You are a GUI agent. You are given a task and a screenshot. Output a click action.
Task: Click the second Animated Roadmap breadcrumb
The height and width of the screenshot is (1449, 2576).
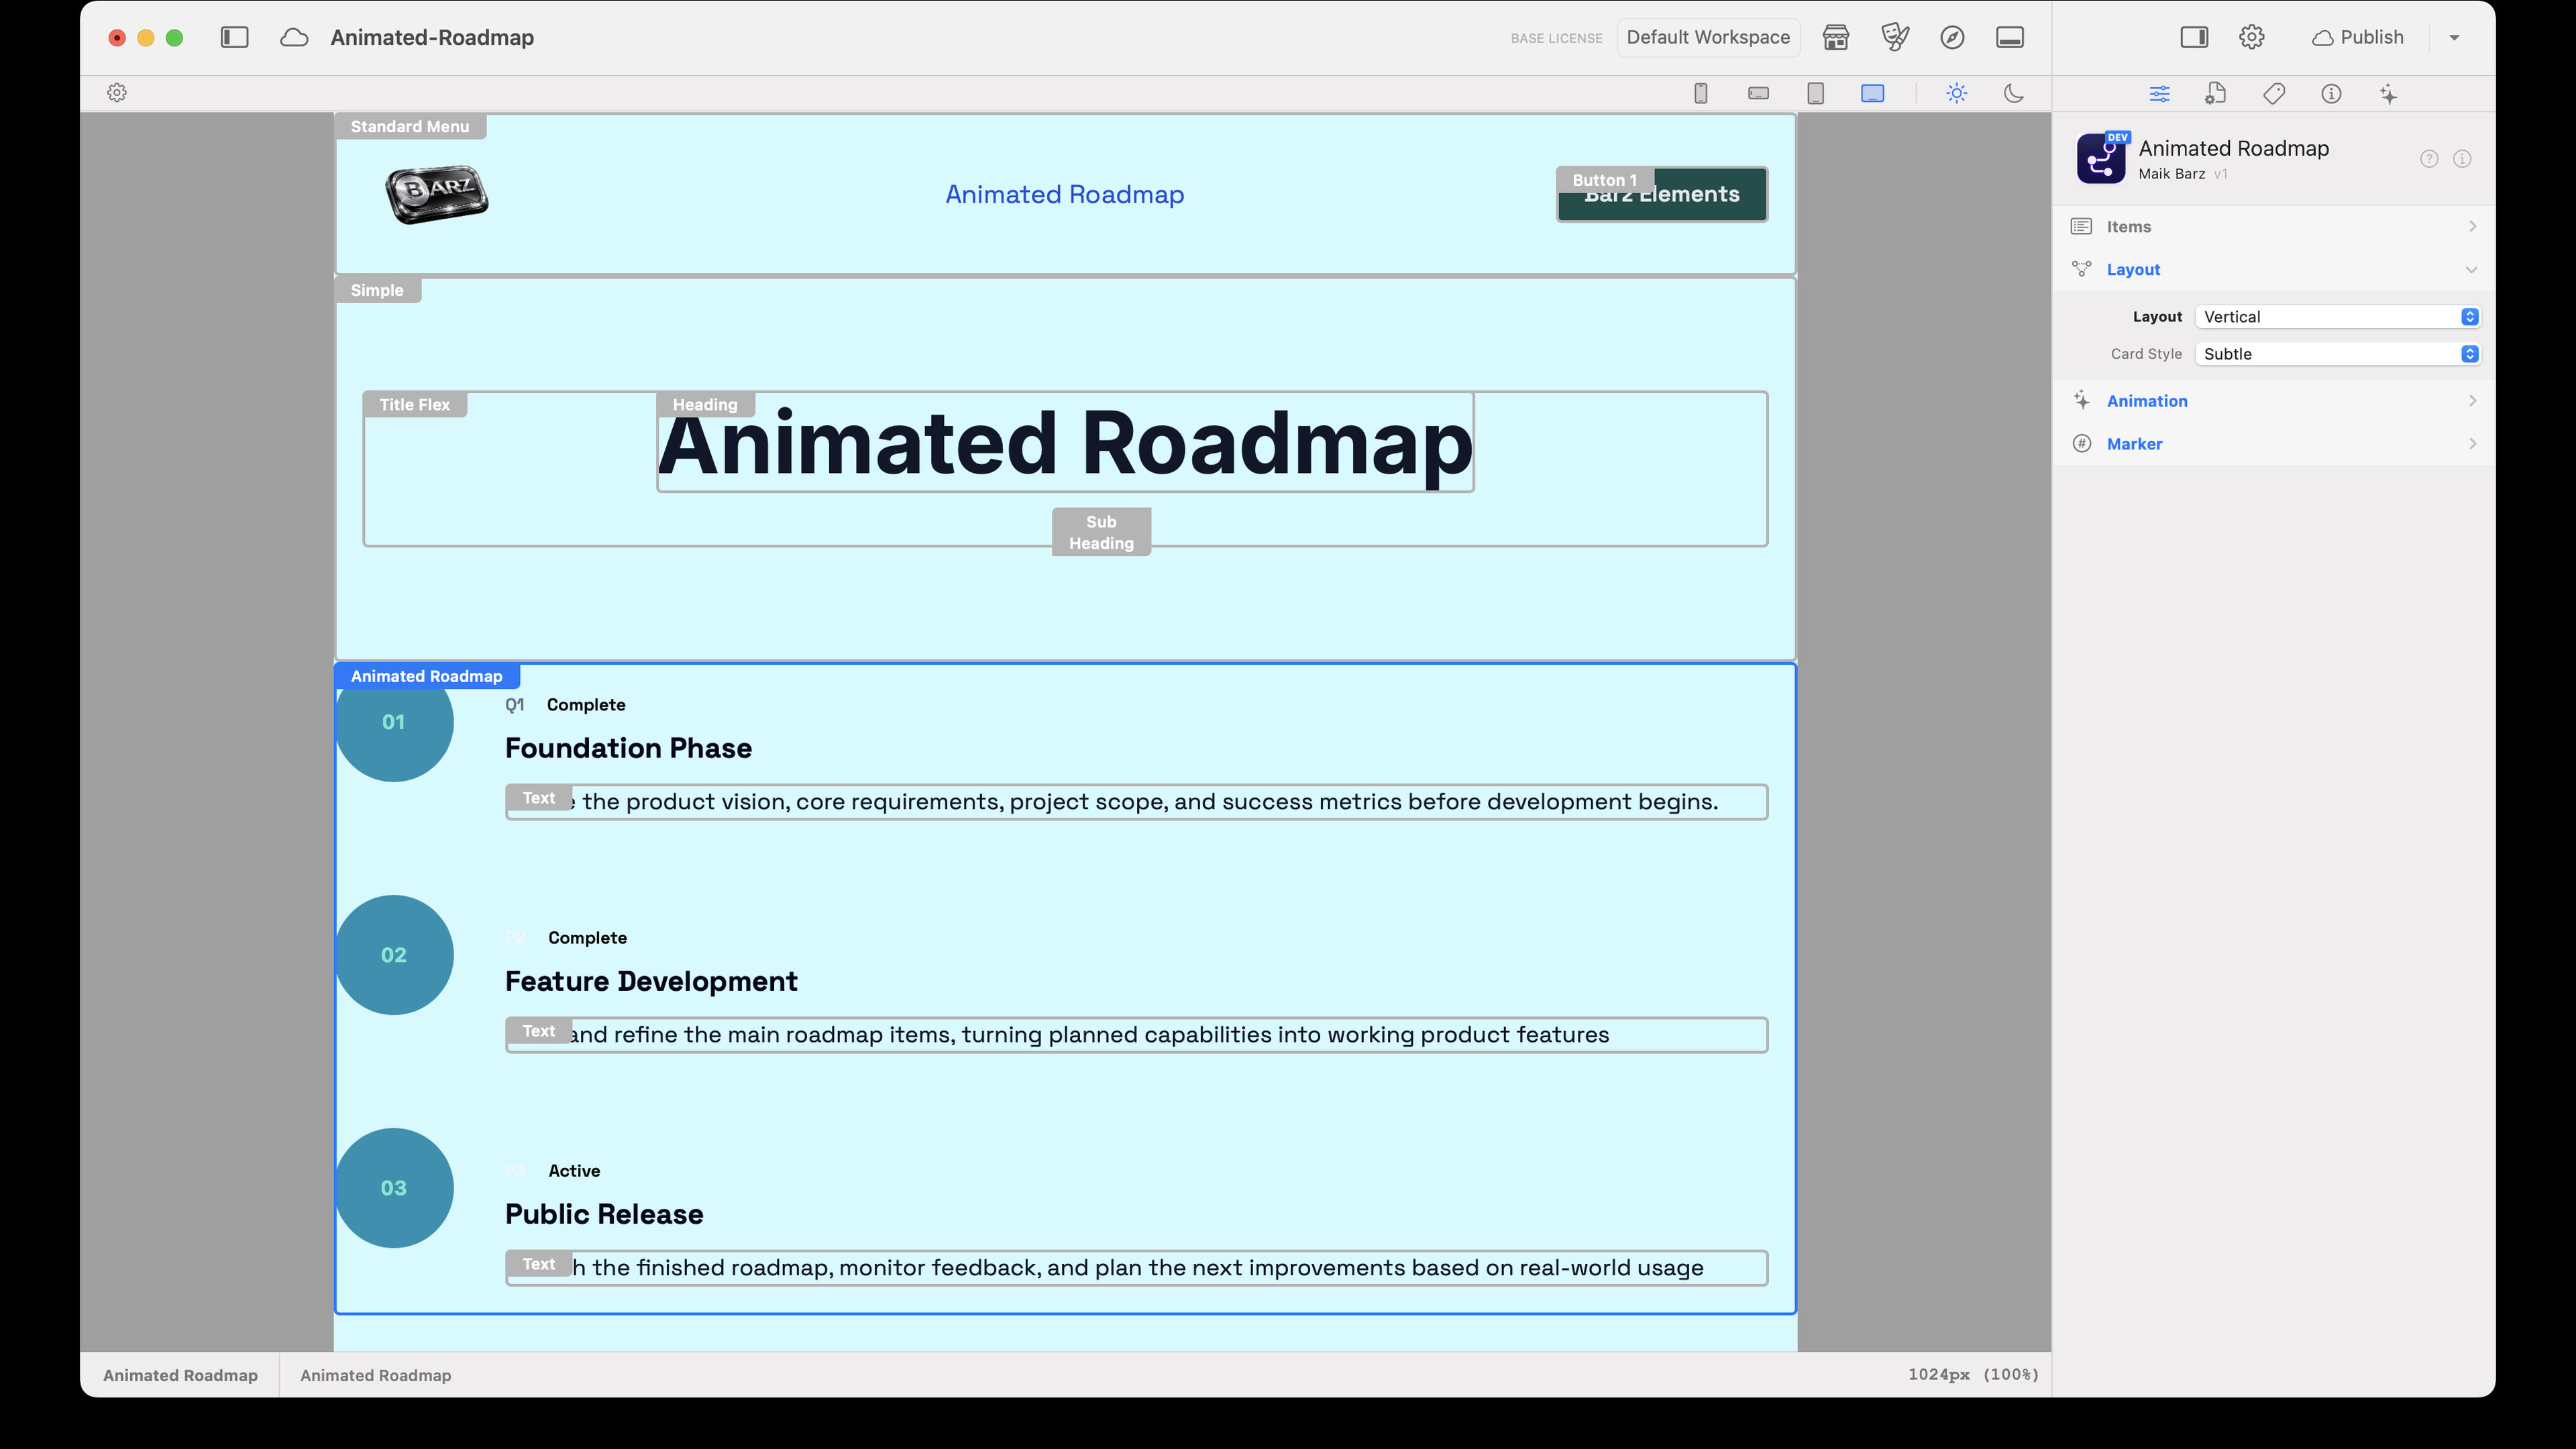coord(375,1376)
